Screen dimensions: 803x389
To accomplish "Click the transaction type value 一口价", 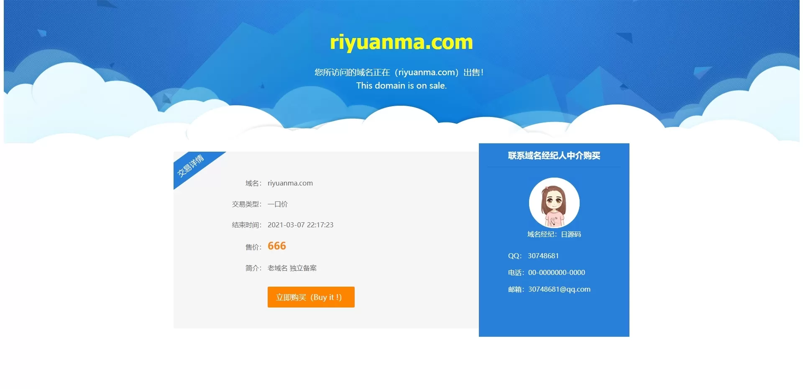I will 278,204.
